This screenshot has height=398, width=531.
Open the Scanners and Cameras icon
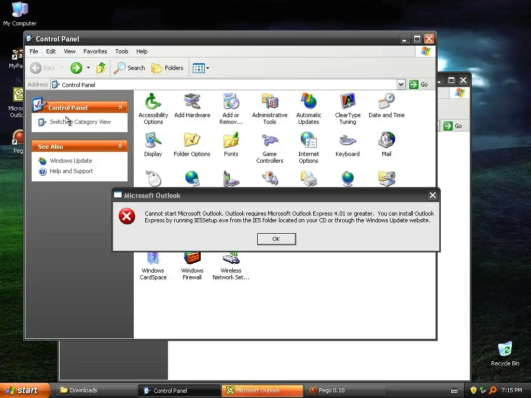[x=386, y=178]
